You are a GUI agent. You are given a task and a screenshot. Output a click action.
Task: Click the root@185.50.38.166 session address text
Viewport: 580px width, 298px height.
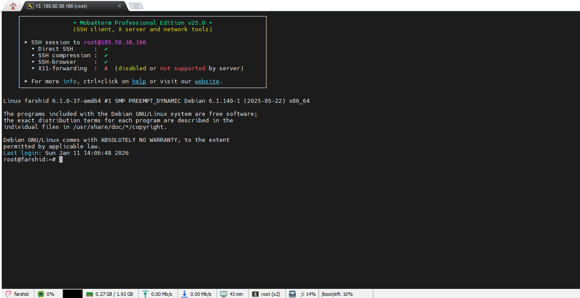115,43
